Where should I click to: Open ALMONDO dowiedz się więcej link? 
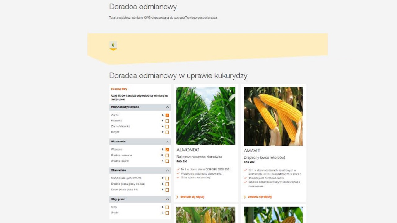click(190, 197)
